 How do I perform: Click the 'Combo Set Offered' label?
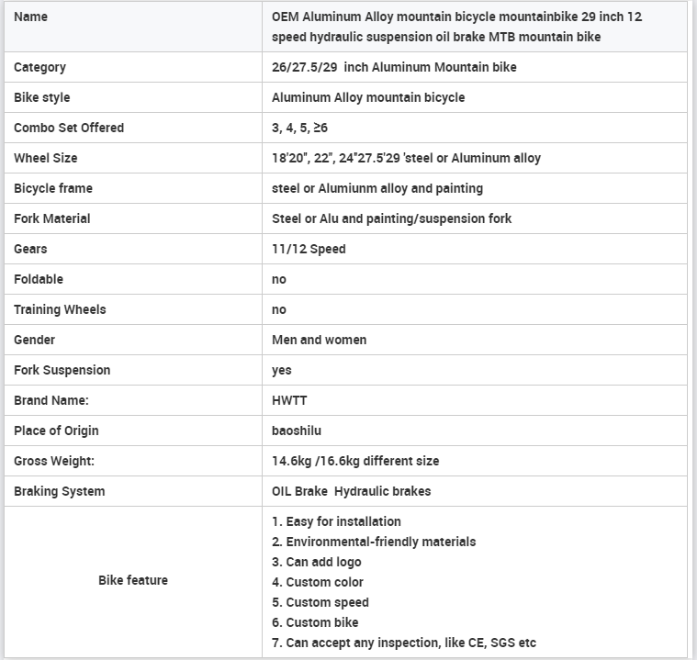tap(69, 128)
